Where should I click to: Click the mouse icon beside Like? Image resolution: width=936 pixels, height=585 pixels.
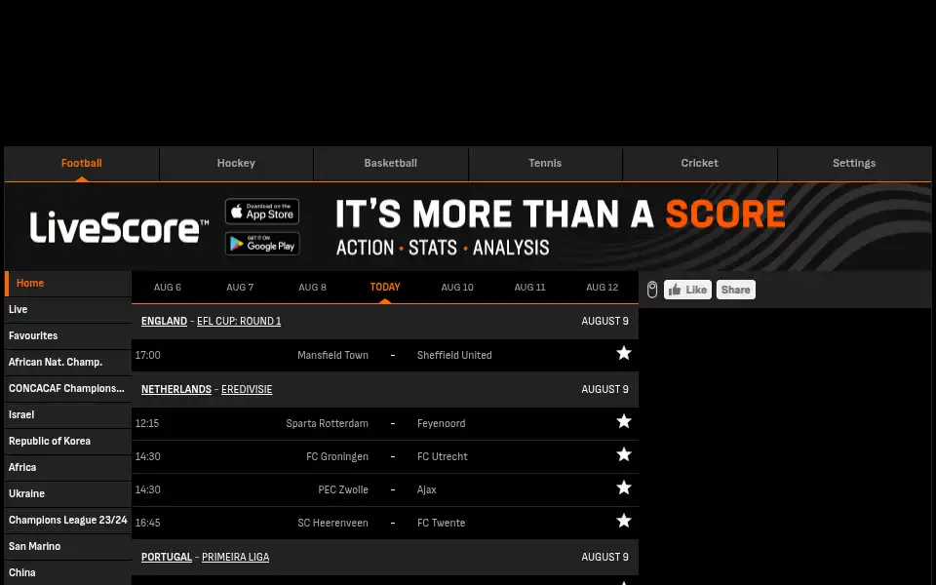coord(652,290)
